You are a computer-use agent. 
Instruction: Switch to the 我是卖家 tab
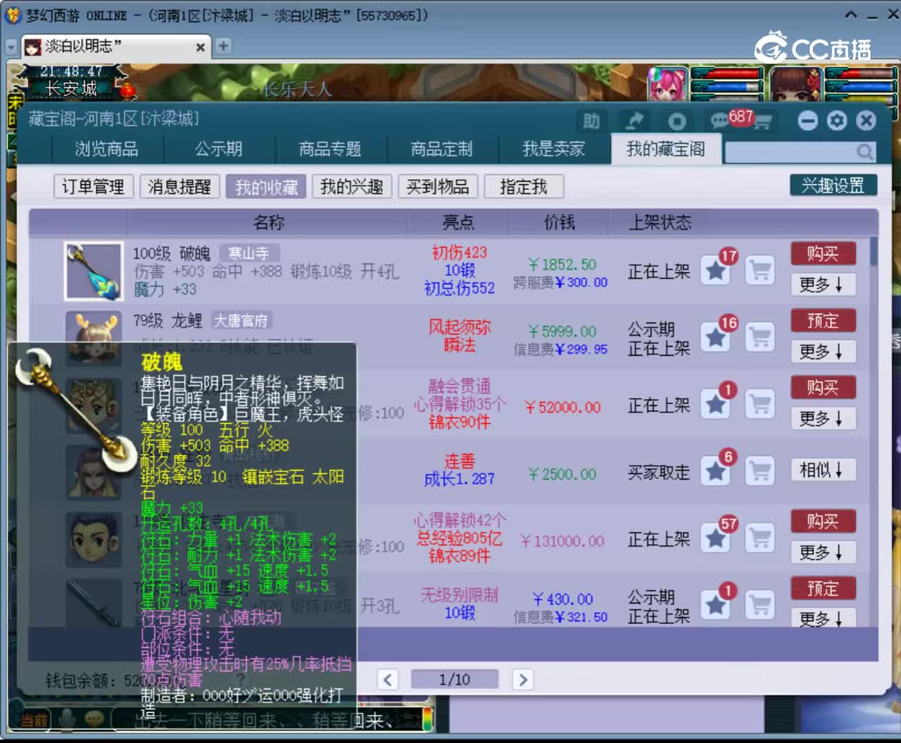tap(554, 149)
